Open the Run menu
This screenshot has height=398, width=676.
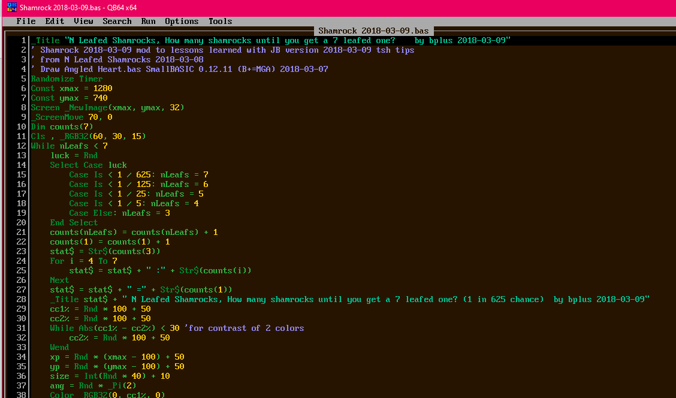click(148, 21)
